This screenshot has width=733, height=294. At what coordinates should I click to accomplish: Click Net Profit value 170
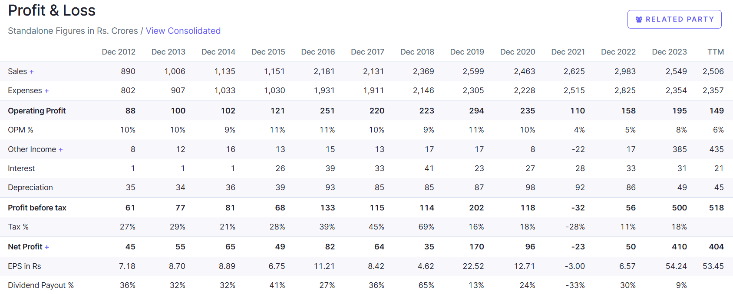click(x=477, y=247)
